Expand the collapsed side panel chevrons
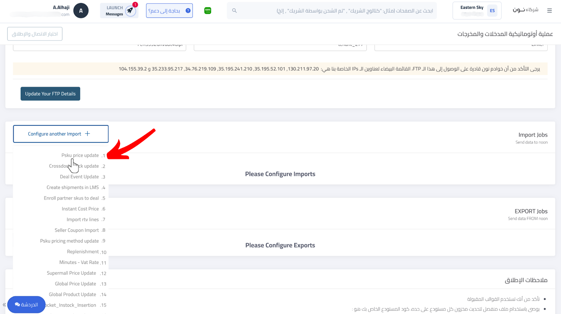This screenshot has height=314, width=561. pos(4,305)
